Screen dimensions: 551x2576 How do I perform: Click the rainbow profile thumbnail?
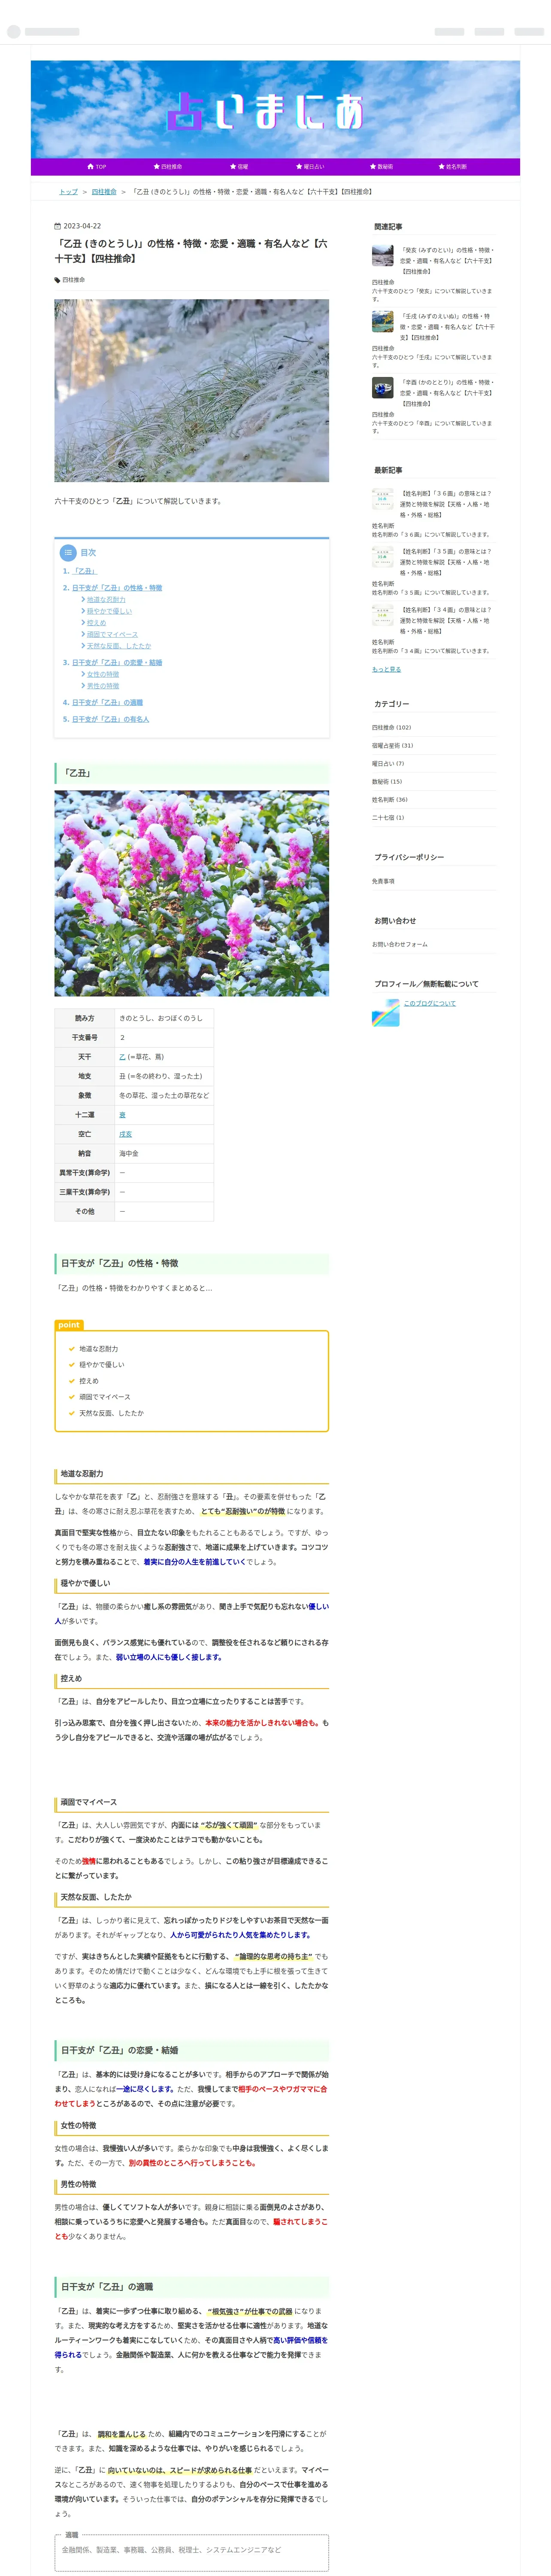[385, 1012]
